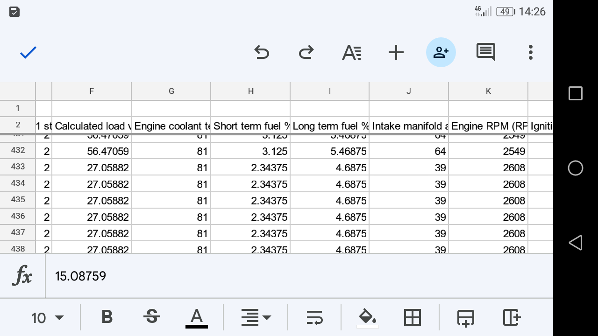Tap the Android recent apps square button
Image resolution: width=598 pixels, height=336 pixels.
point(576,93)
